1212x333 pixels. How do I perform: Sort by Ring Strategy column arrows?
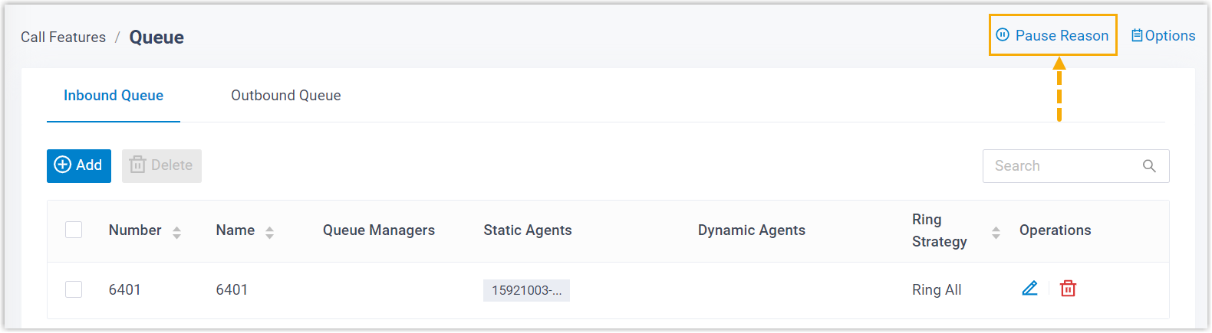pyautogui.click(x=996, y=232)
